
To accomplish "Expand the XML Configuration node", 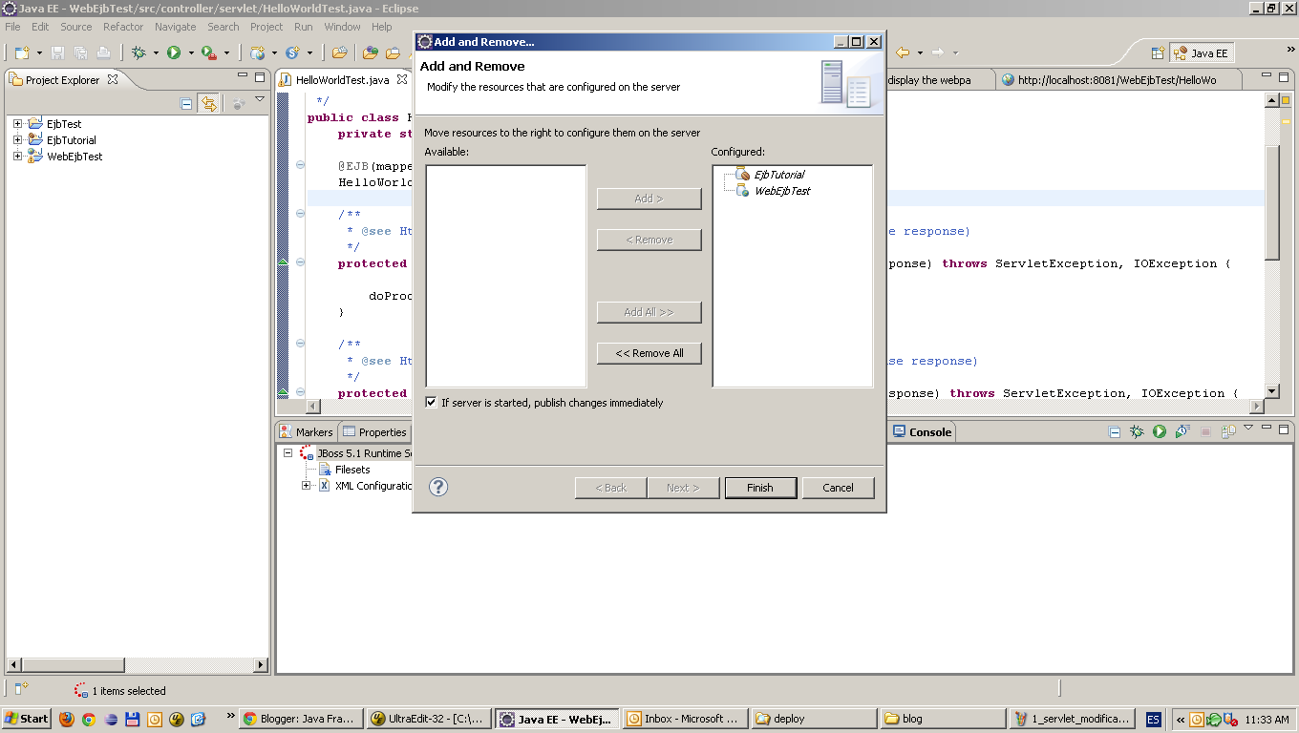I will [x=306, y=486].
